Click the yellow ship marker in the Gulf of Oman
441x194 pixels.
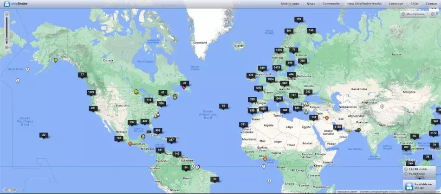(349, 131)
